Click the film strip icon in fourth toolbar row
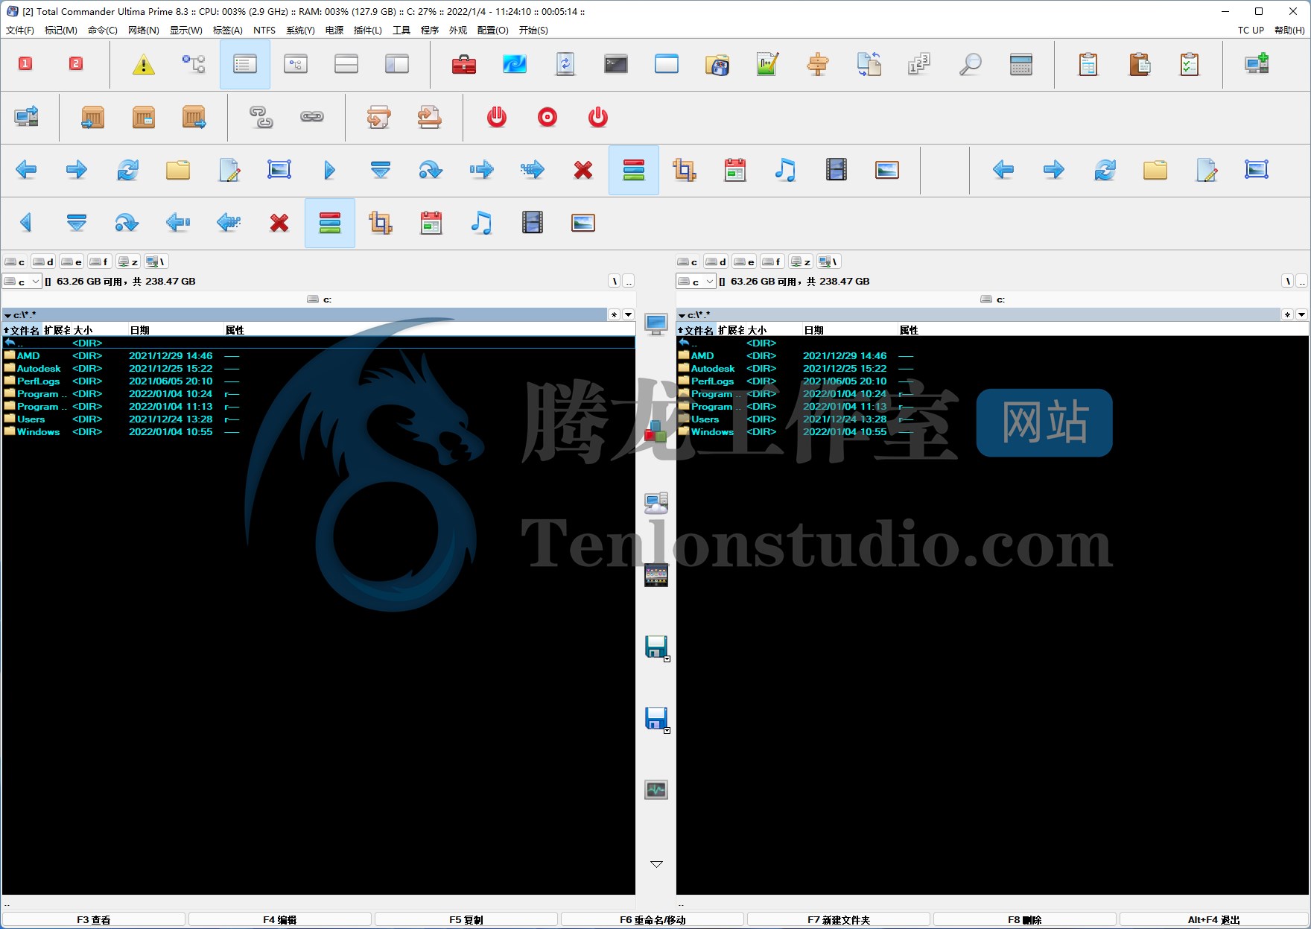This screenshot has height=929, width=1311. coord(533,223)
